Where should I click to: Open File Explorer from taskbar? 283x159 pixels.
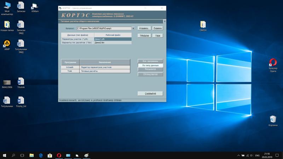[31, 155]
